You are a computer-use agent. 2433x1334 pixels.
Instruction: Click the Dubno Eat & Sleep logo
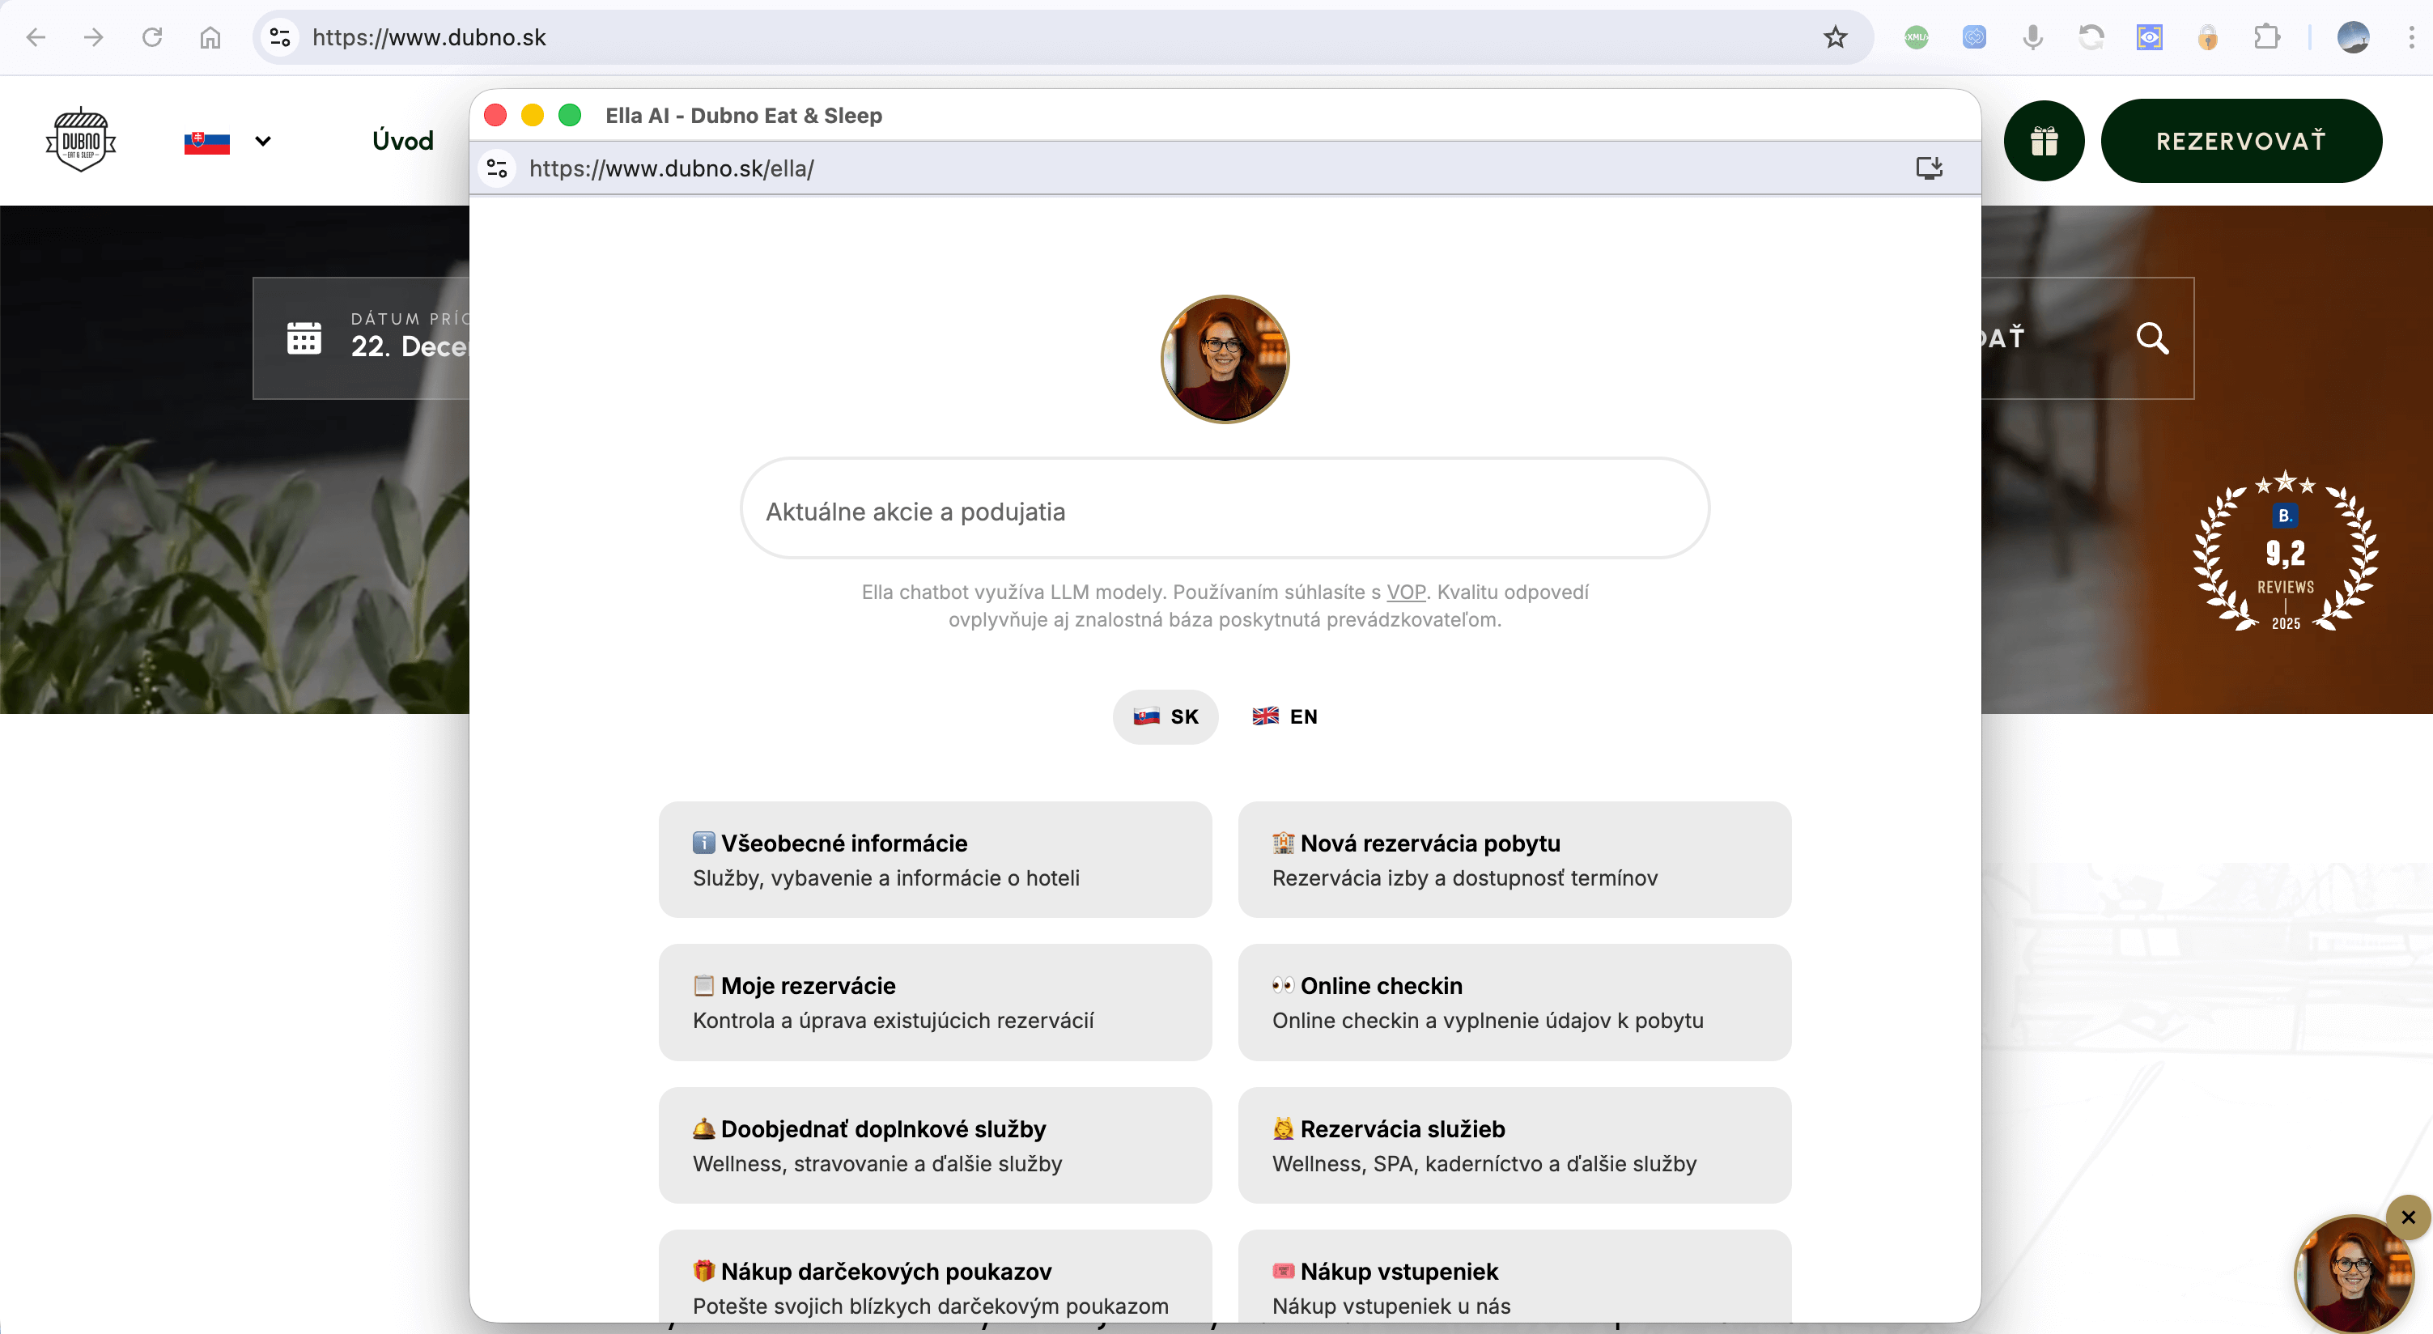tap(81, 141)
